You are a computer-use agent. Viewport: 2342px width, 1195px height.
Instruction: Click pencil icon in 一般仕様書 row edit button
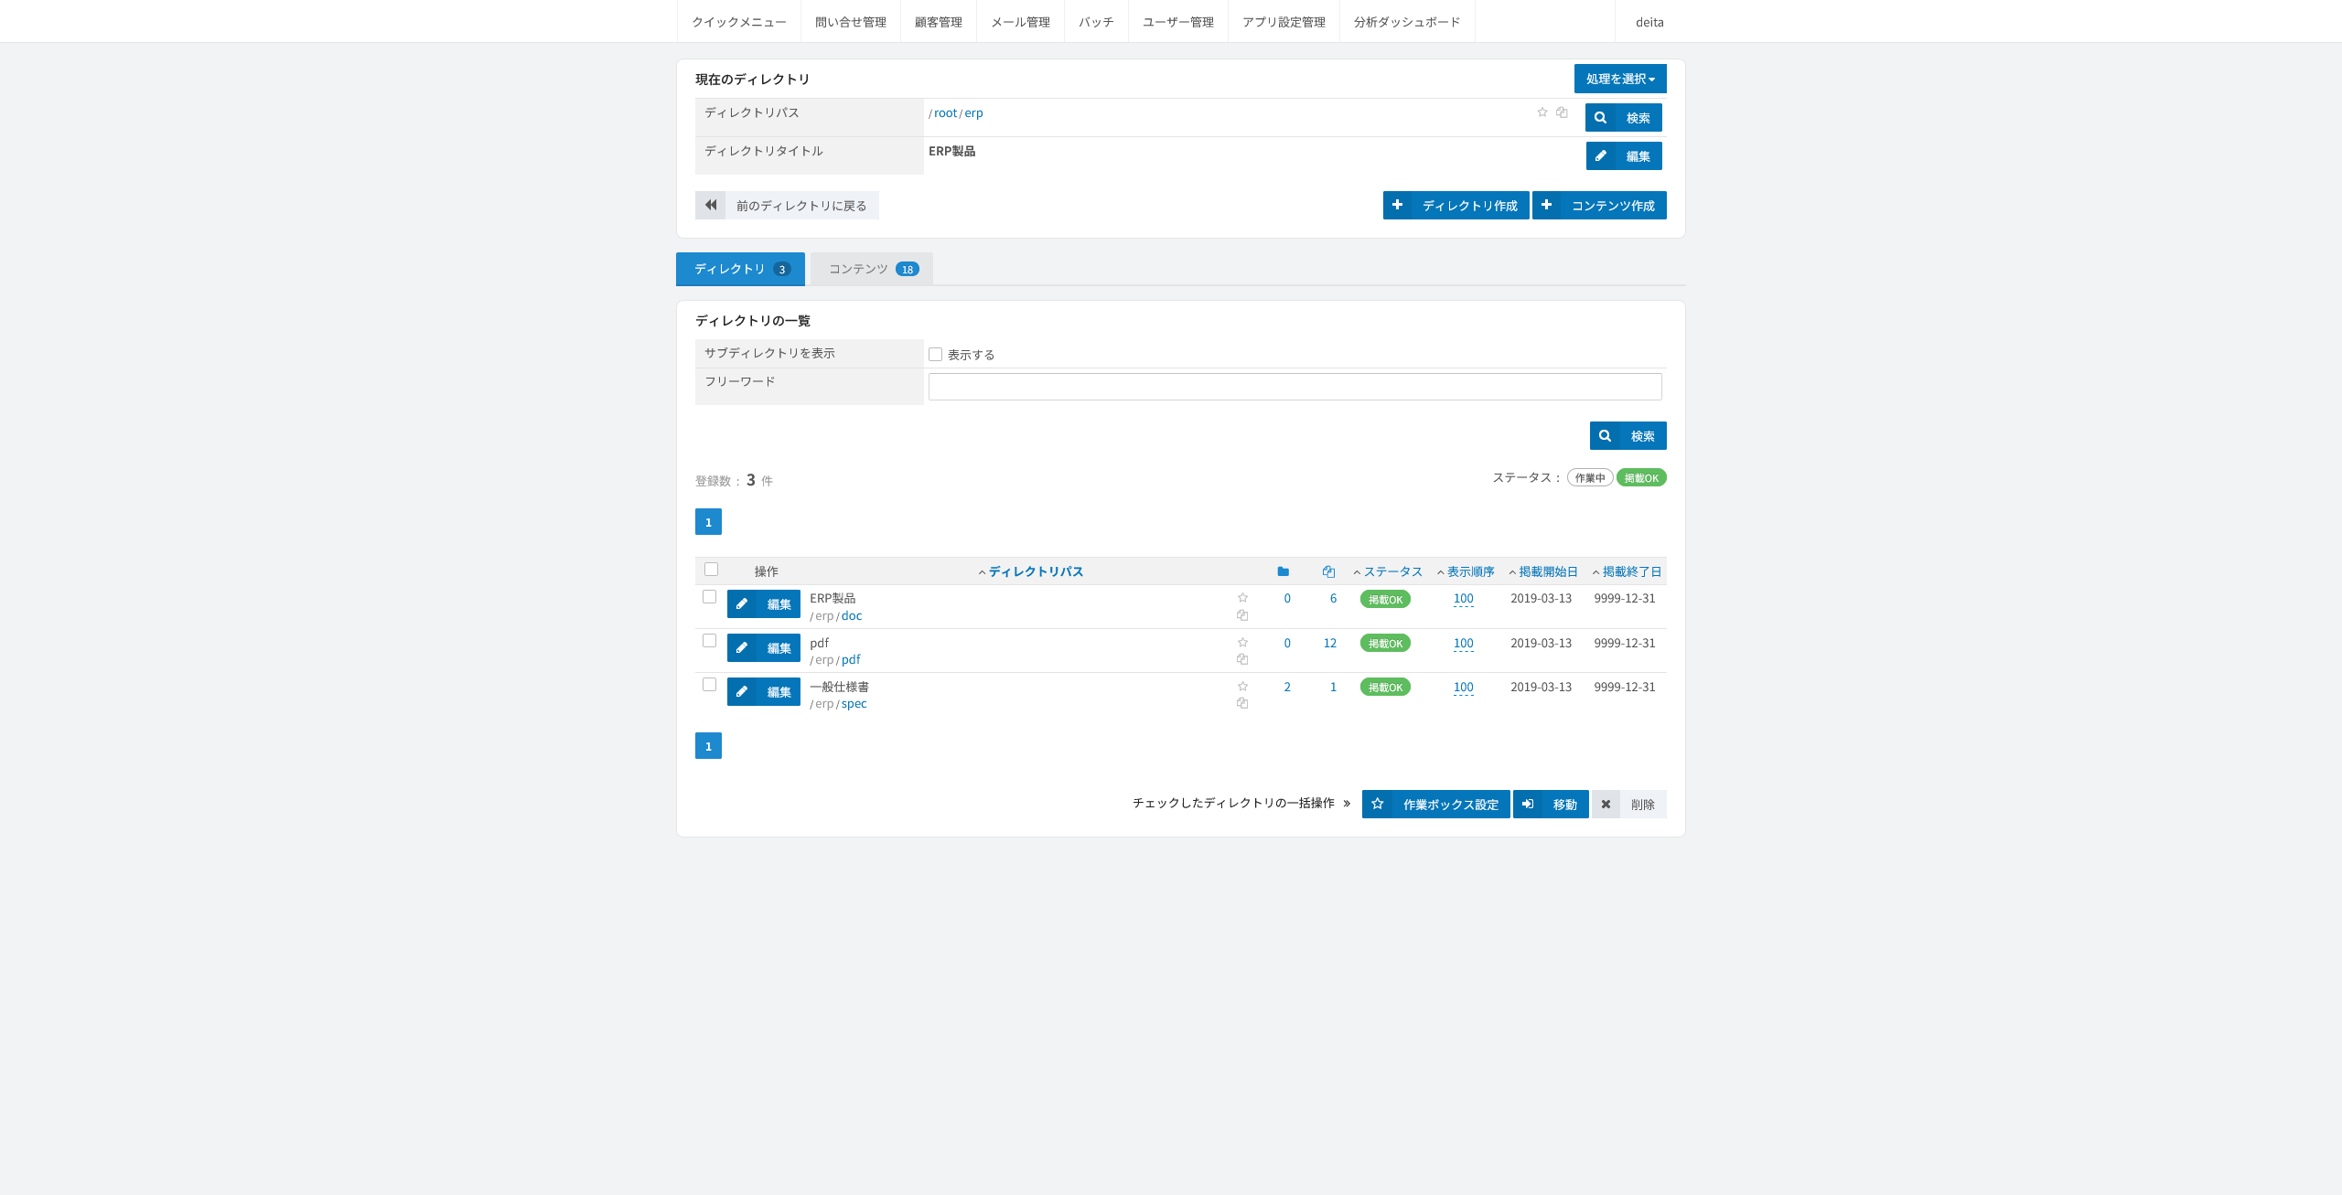point(742,691)
